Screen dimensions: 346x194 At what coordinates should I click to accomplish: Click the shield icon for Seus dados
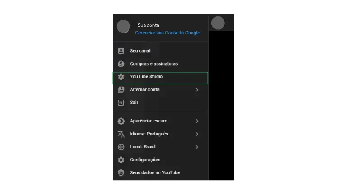tap(121, 173)
